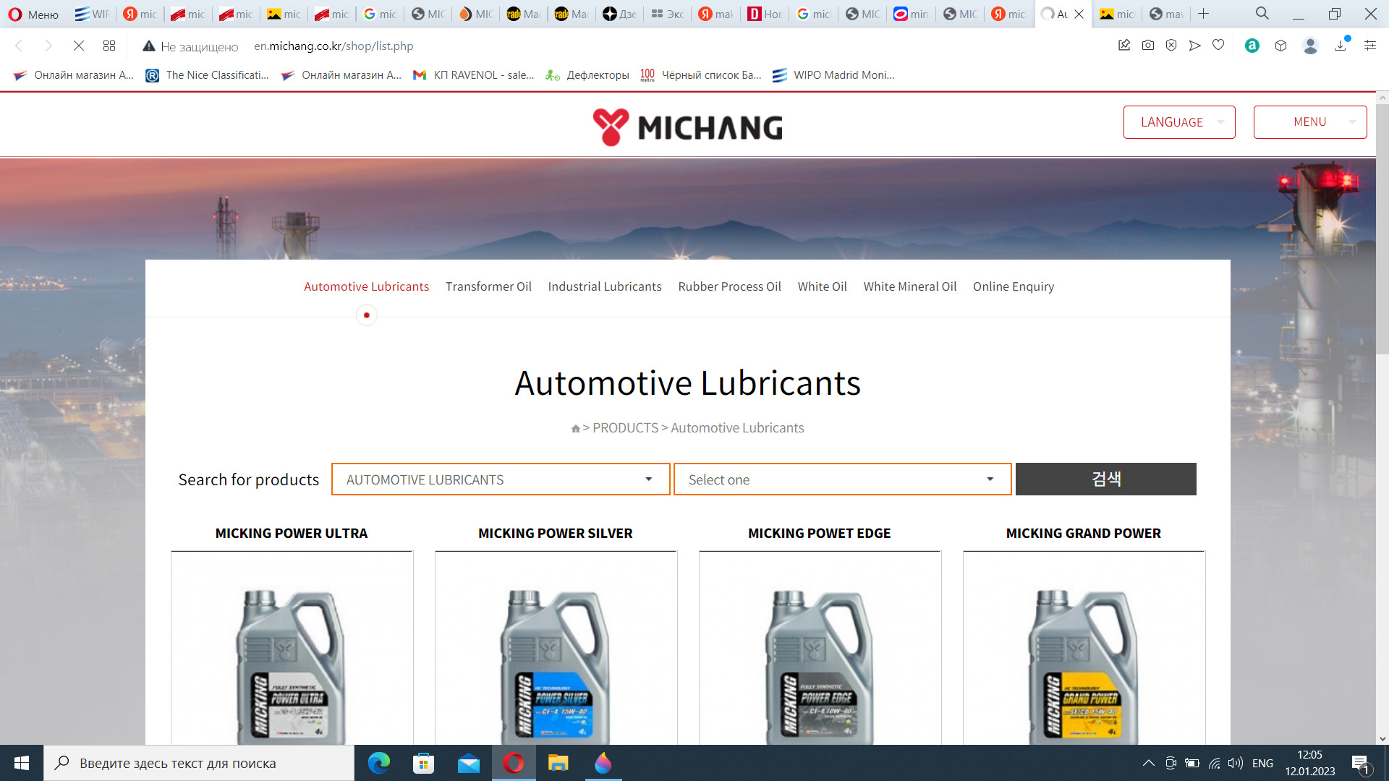Open Microsoft Edge from the taskbar
1389x781 pixels.
point(378,763)
